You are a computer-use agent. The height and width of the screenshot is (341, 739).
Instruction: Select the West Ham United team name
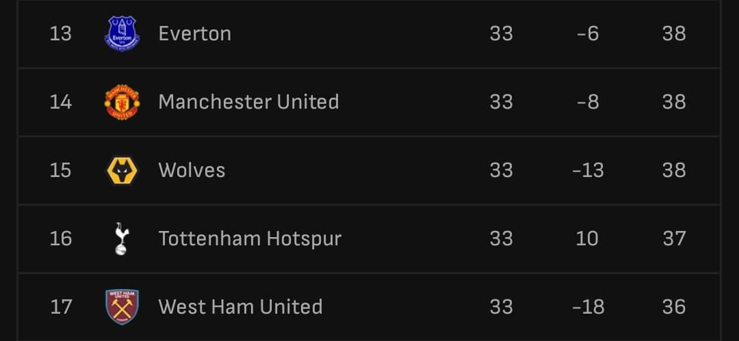tap(240, 307)
